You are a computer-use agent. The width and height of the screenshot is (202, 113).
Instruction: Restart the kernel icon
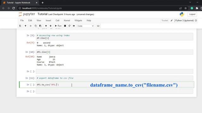point(69,26)
